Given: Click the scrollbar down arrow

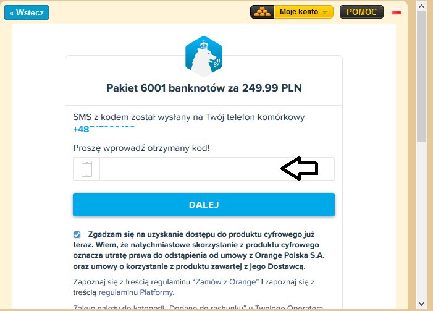Looking at the screenshot, I should point(421,304).
